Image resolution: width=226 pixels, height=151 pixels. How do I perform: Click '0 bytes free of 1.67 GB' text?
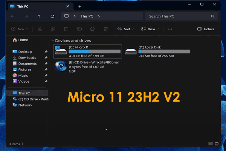pyautogui.click(x=87, y=67)
